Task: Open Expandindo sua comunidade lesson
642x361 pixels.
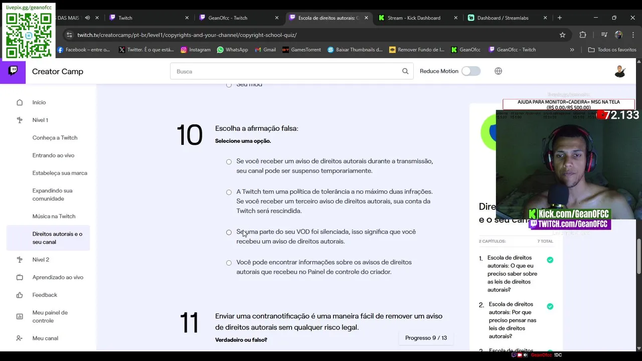Action: [x=53, y=195]
